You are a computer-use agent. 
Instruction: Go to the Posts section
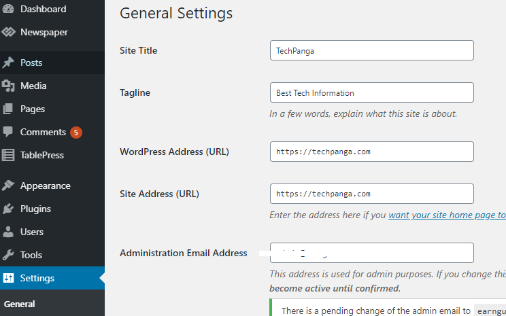point(52,63)
